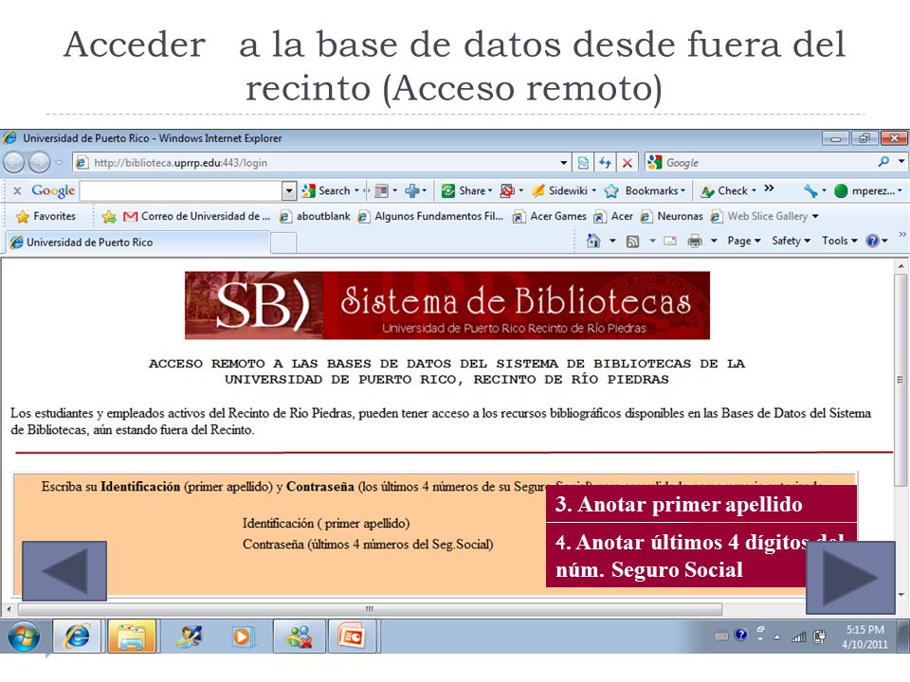Click the network signal tray icon
The image size is (910, 682).
tap(799, 637)
